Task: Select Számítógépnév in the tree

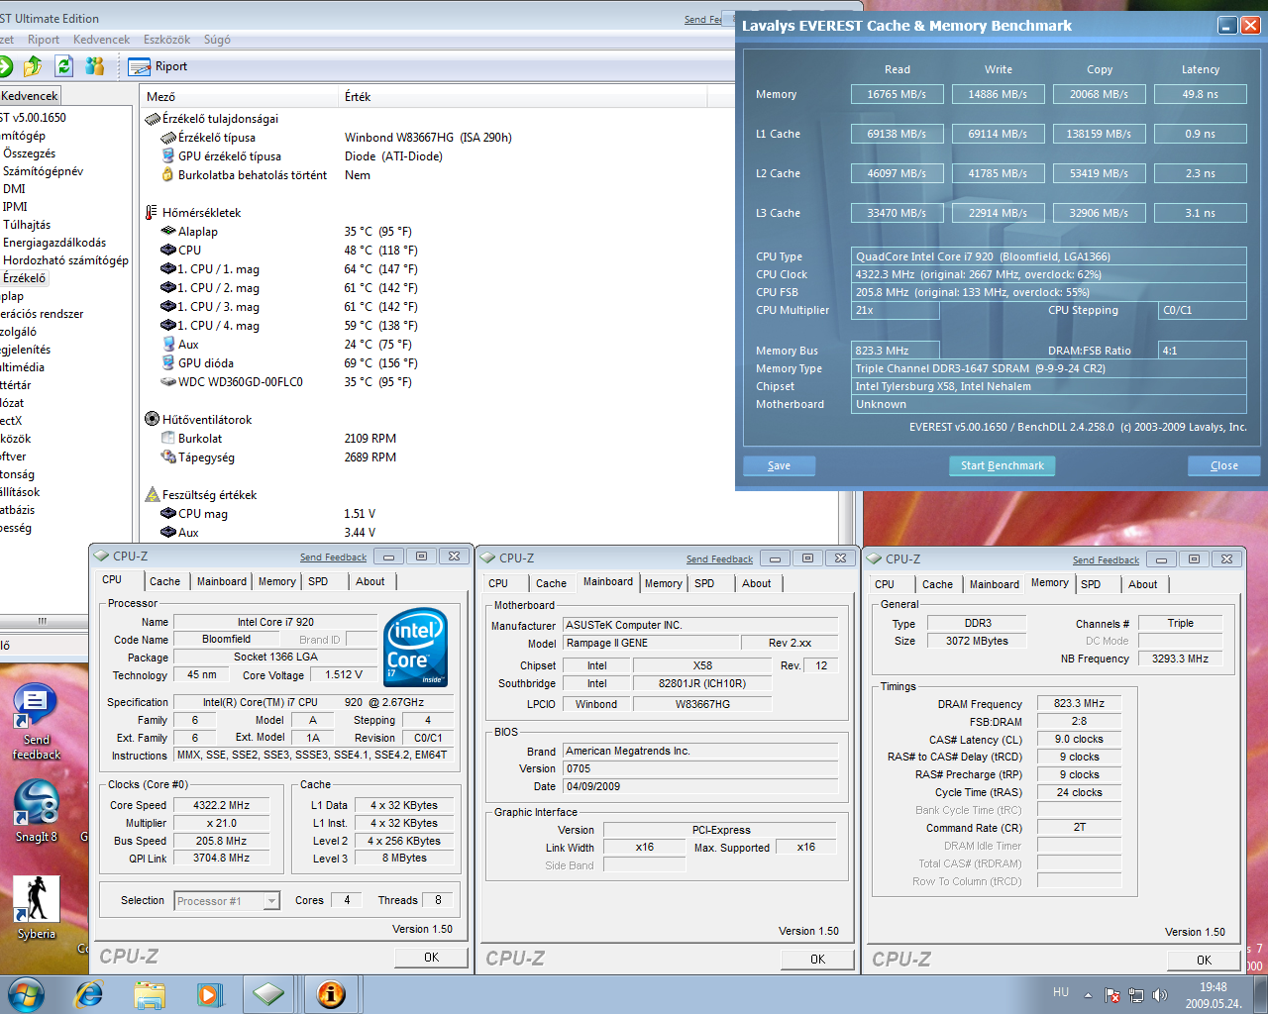Action: point(43,171)
